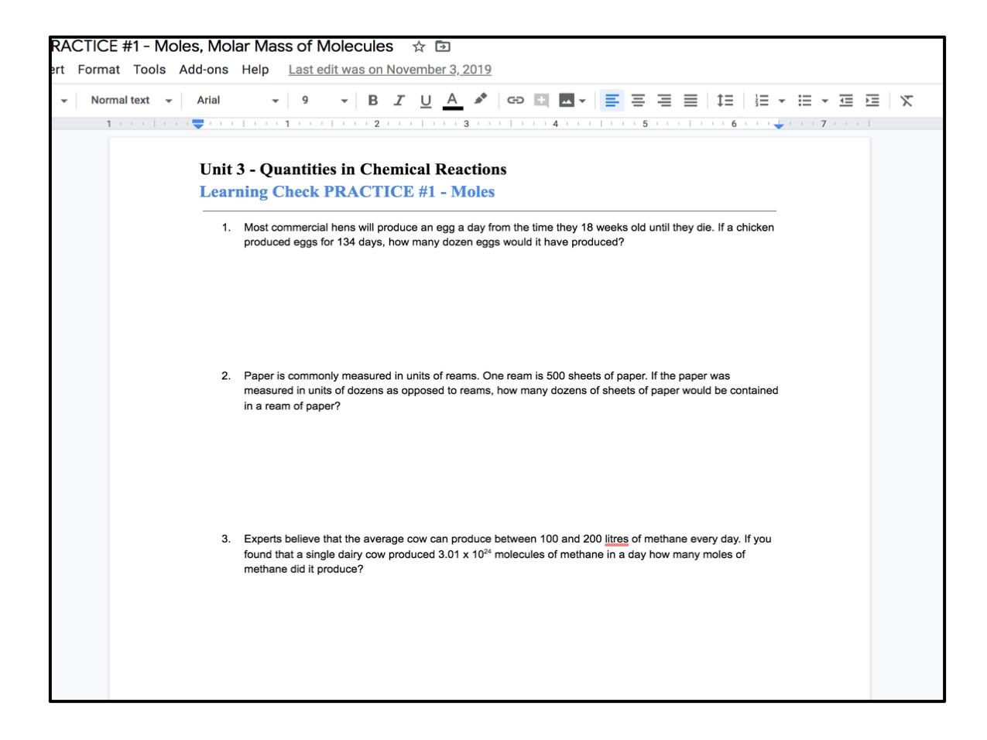
Task: Open line spacing options
Action: [x=725, y=100]
